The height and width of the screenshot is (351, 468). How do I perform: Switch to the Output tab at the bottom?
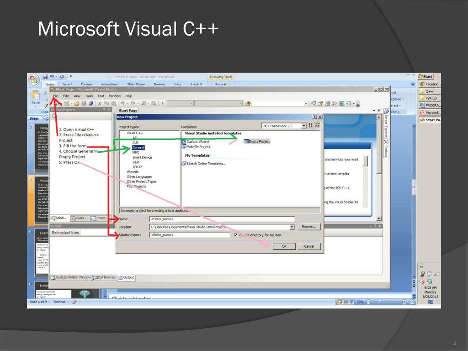pos(126,277)
